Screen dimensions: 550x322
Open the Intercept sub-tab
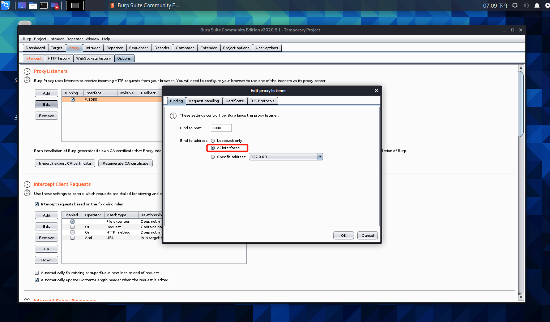[34, 58]
